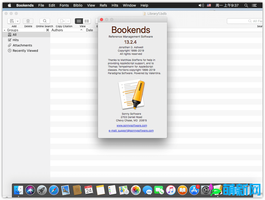
Task: Open iTunes from the Dock
Action: tap(171, 190)
